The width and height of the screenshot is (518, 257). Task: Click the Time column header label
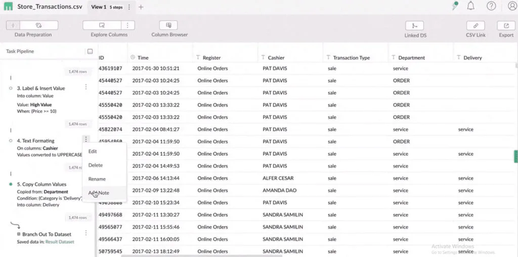[x=143, y=58]
